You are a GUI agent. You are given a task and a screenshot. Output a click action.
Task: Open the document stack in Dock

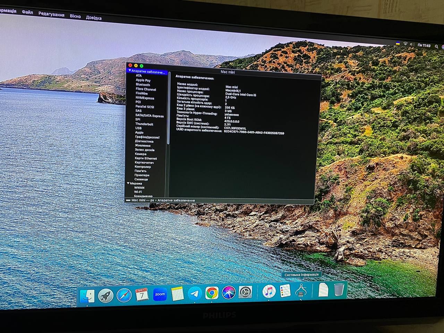[323, 290]
